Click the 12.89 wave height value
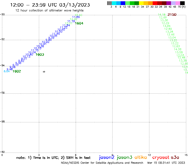Image resolution: width=188 pixels, height=165 pixels. (x=168, y=29)
